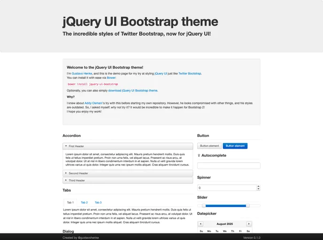Image resolution: width=323 pixels, height=240 pixels.
Task: Increase spinner value with up arrow
Action: tap(258, 186)
